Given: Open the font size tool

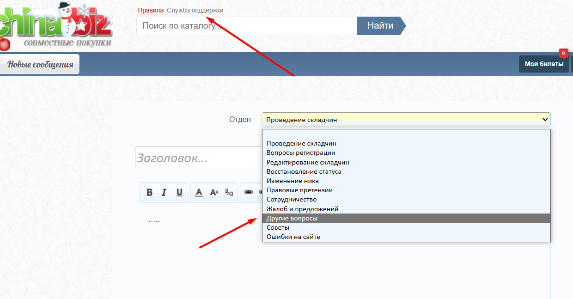Looking at the screenshot, I should pyautogui.click(x=214, y=192).
